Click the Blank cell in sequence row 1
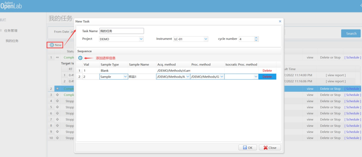The width and height of the screenshot is (362, 157). pyautogui.click(x=114, y=71)
